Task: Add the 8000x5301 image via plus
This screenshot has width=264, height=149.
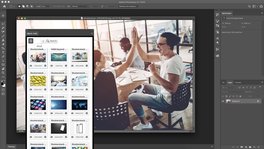Action: (87, 113)
